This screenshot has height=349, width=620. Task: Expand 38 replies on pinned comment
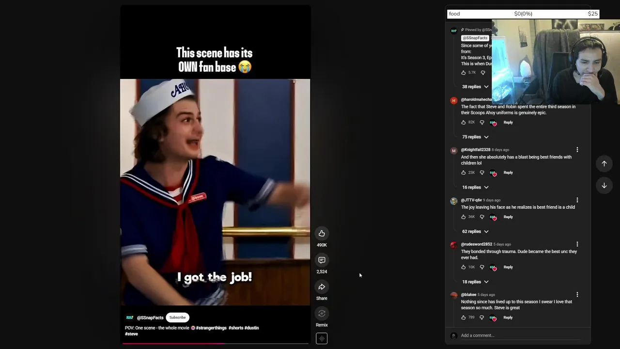pos(475,87)
